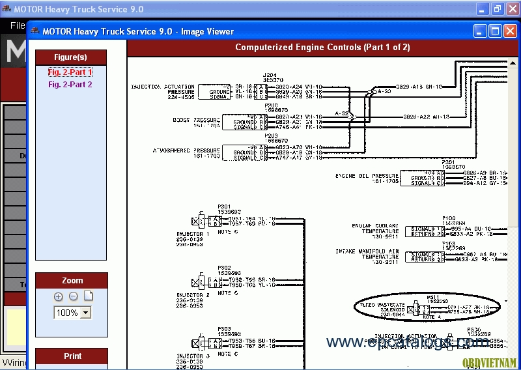Click the zoom out magnifier icon

(x=73, y=296)
